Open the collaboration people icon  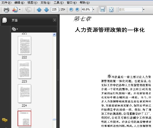(15, 10)
